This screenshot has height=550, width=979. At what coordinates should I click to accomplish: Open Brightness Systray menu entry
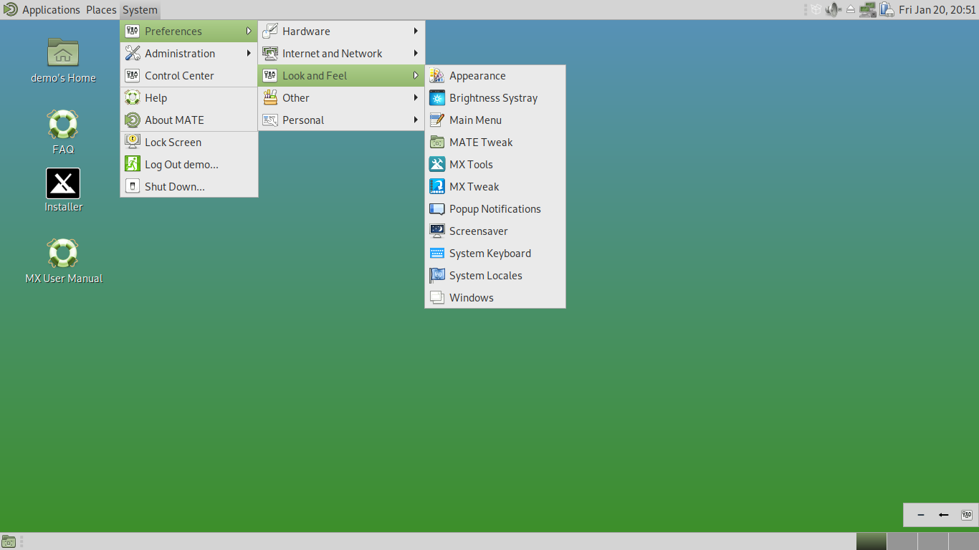point(493,98)
